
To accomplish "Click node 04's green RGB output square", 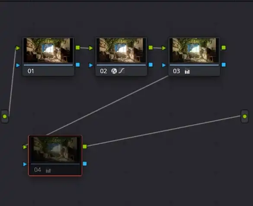I will click(x=85, y=146).
